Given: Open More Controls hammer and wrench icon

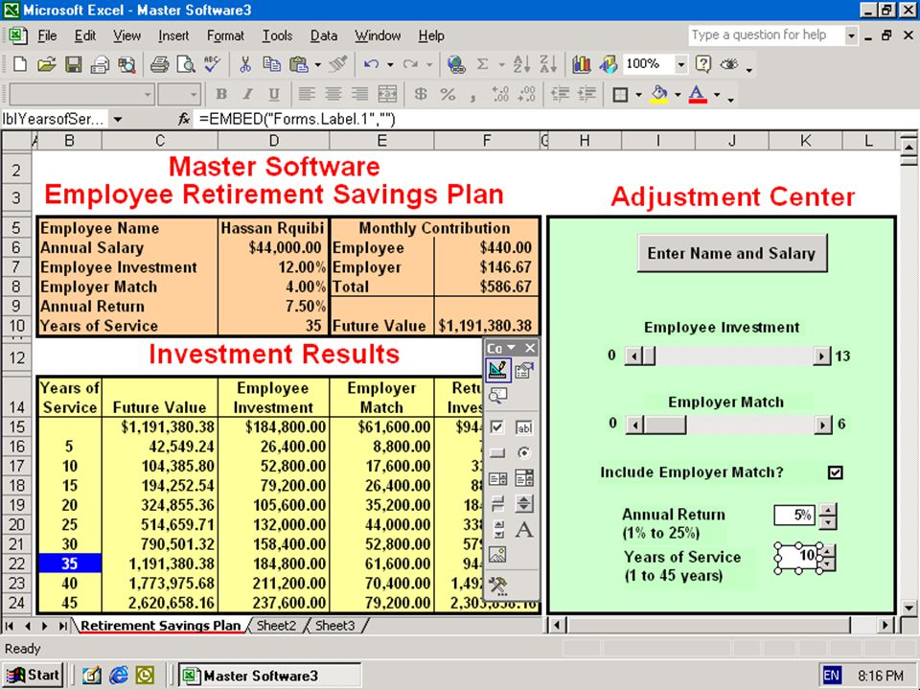Looking at the screenshot, I should [497, 586].
